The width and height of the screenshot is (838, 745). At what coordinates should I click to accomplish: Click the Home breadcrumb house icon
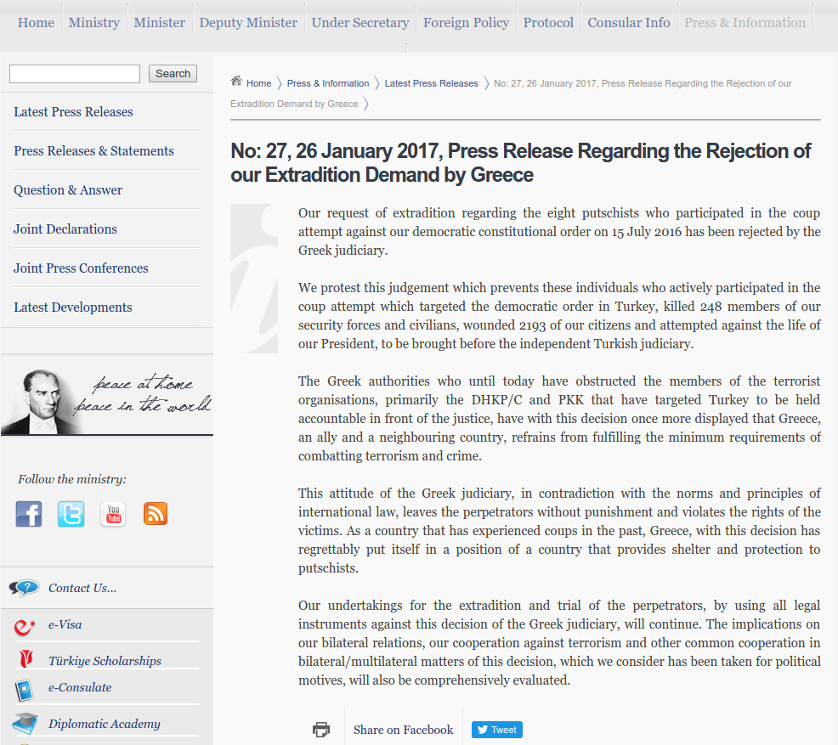tap(236, 82)
